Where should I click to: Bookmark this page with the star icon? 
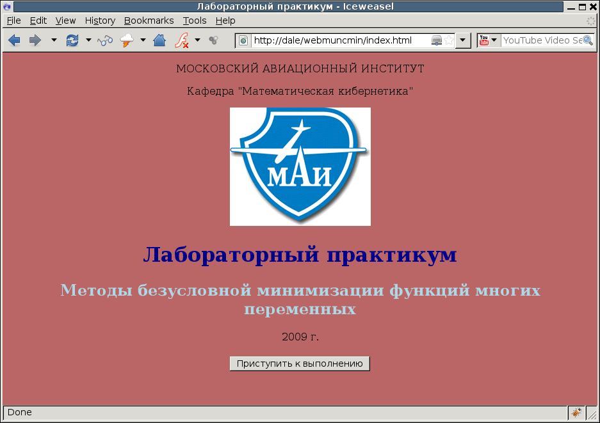pyautogui.click(x=449, y=40)
